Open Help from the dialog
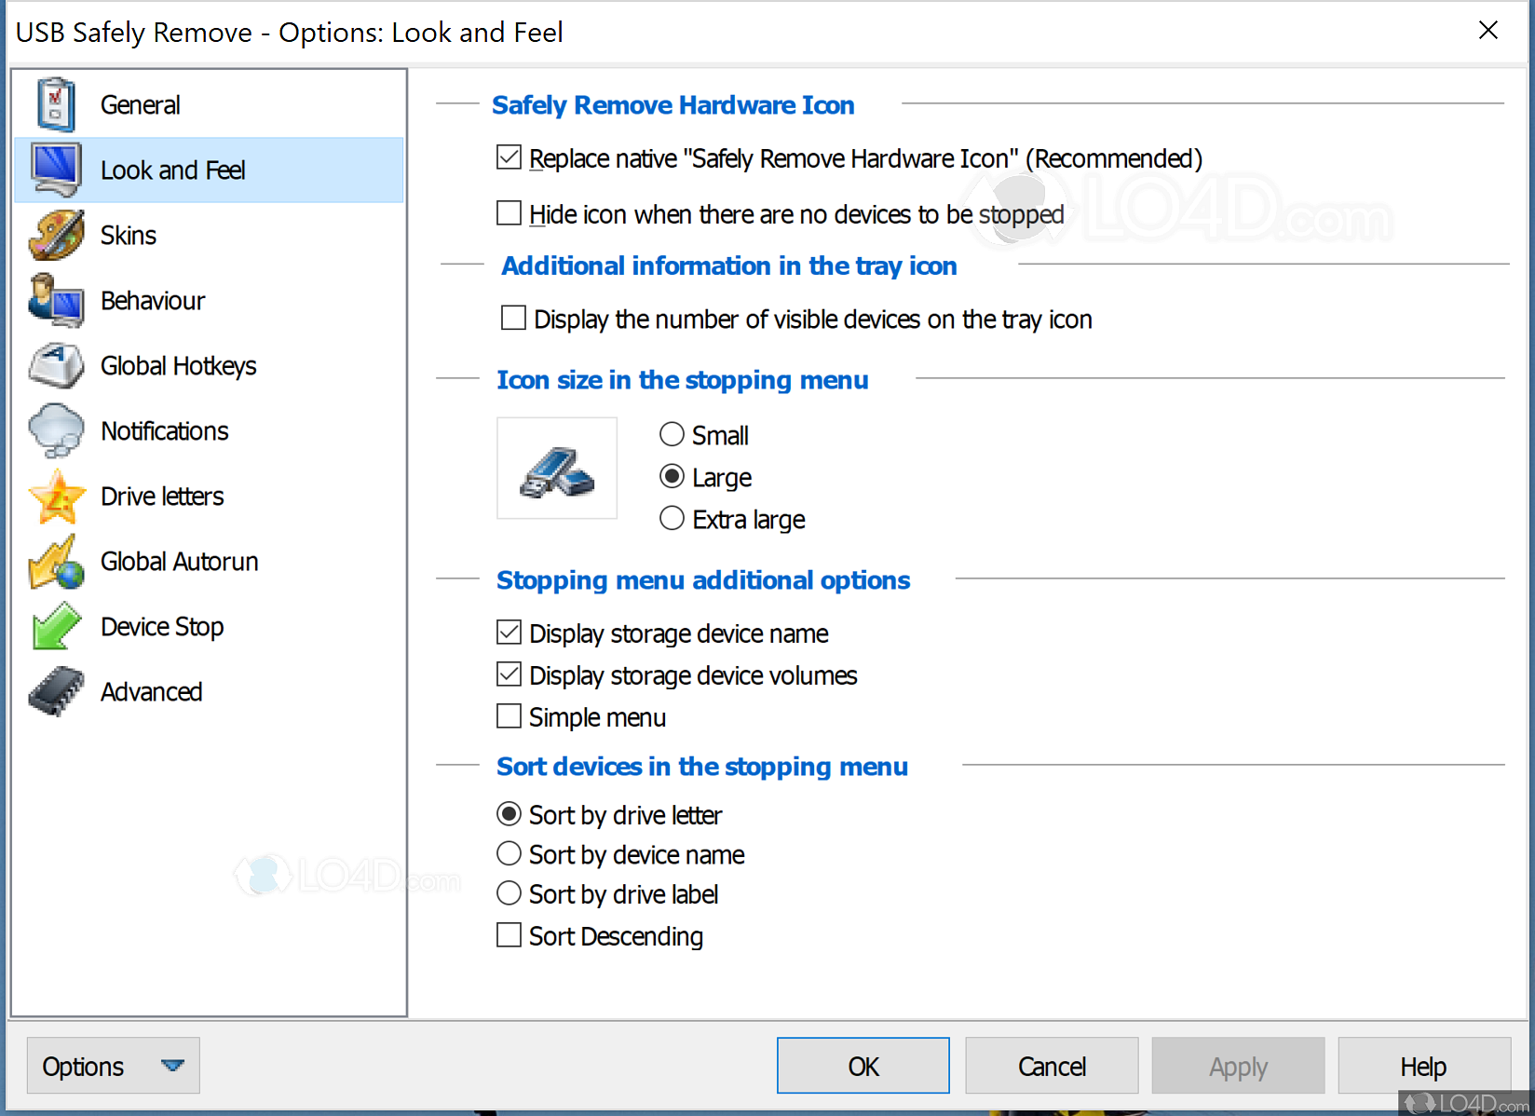 pos(1422,1065)
